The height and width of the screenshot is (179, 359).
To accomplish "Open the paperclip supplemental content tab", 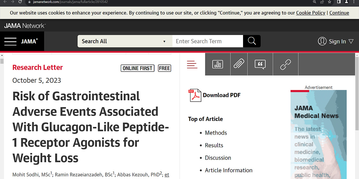I will pyautogui.click(x=239, y=64).
